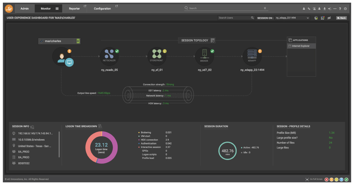The height and width of the screenshot is (185, 354).
Task: Click the HDX latency 3 ms value
Action: point(166,103)
